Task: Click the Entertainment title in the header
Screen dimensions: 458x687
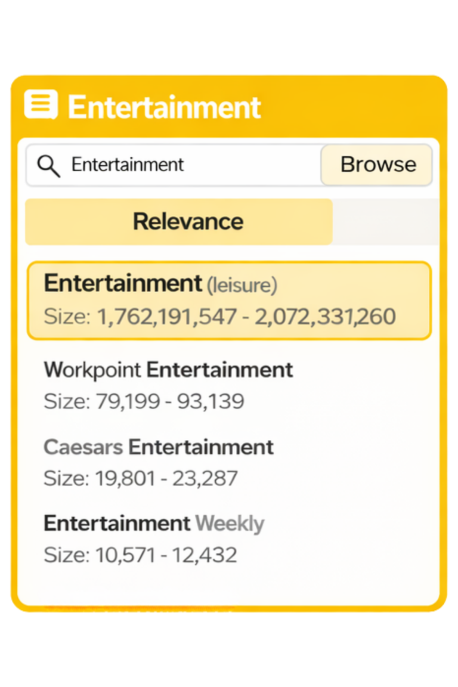Action: pos(165,107)
